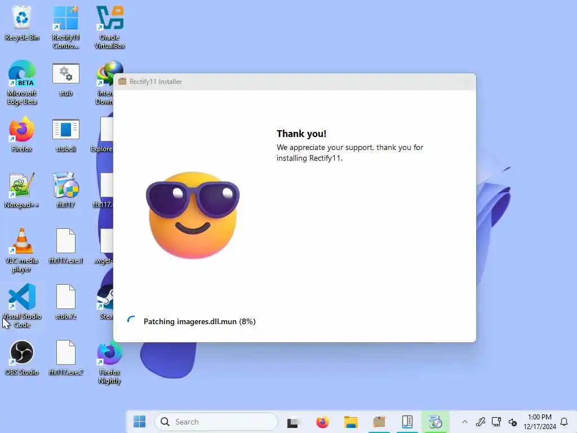Open File Explorer from the taskbar
The height and width of the screenshot is (433, 577).
click(350, 422)
